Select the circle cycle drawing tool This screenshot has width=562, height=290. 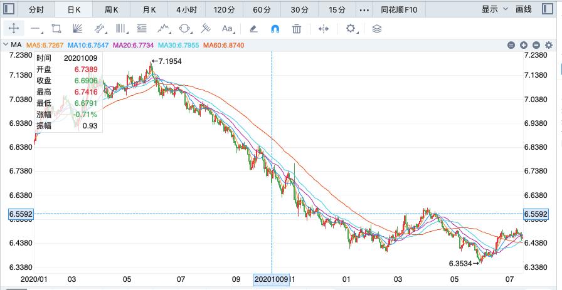184,28
